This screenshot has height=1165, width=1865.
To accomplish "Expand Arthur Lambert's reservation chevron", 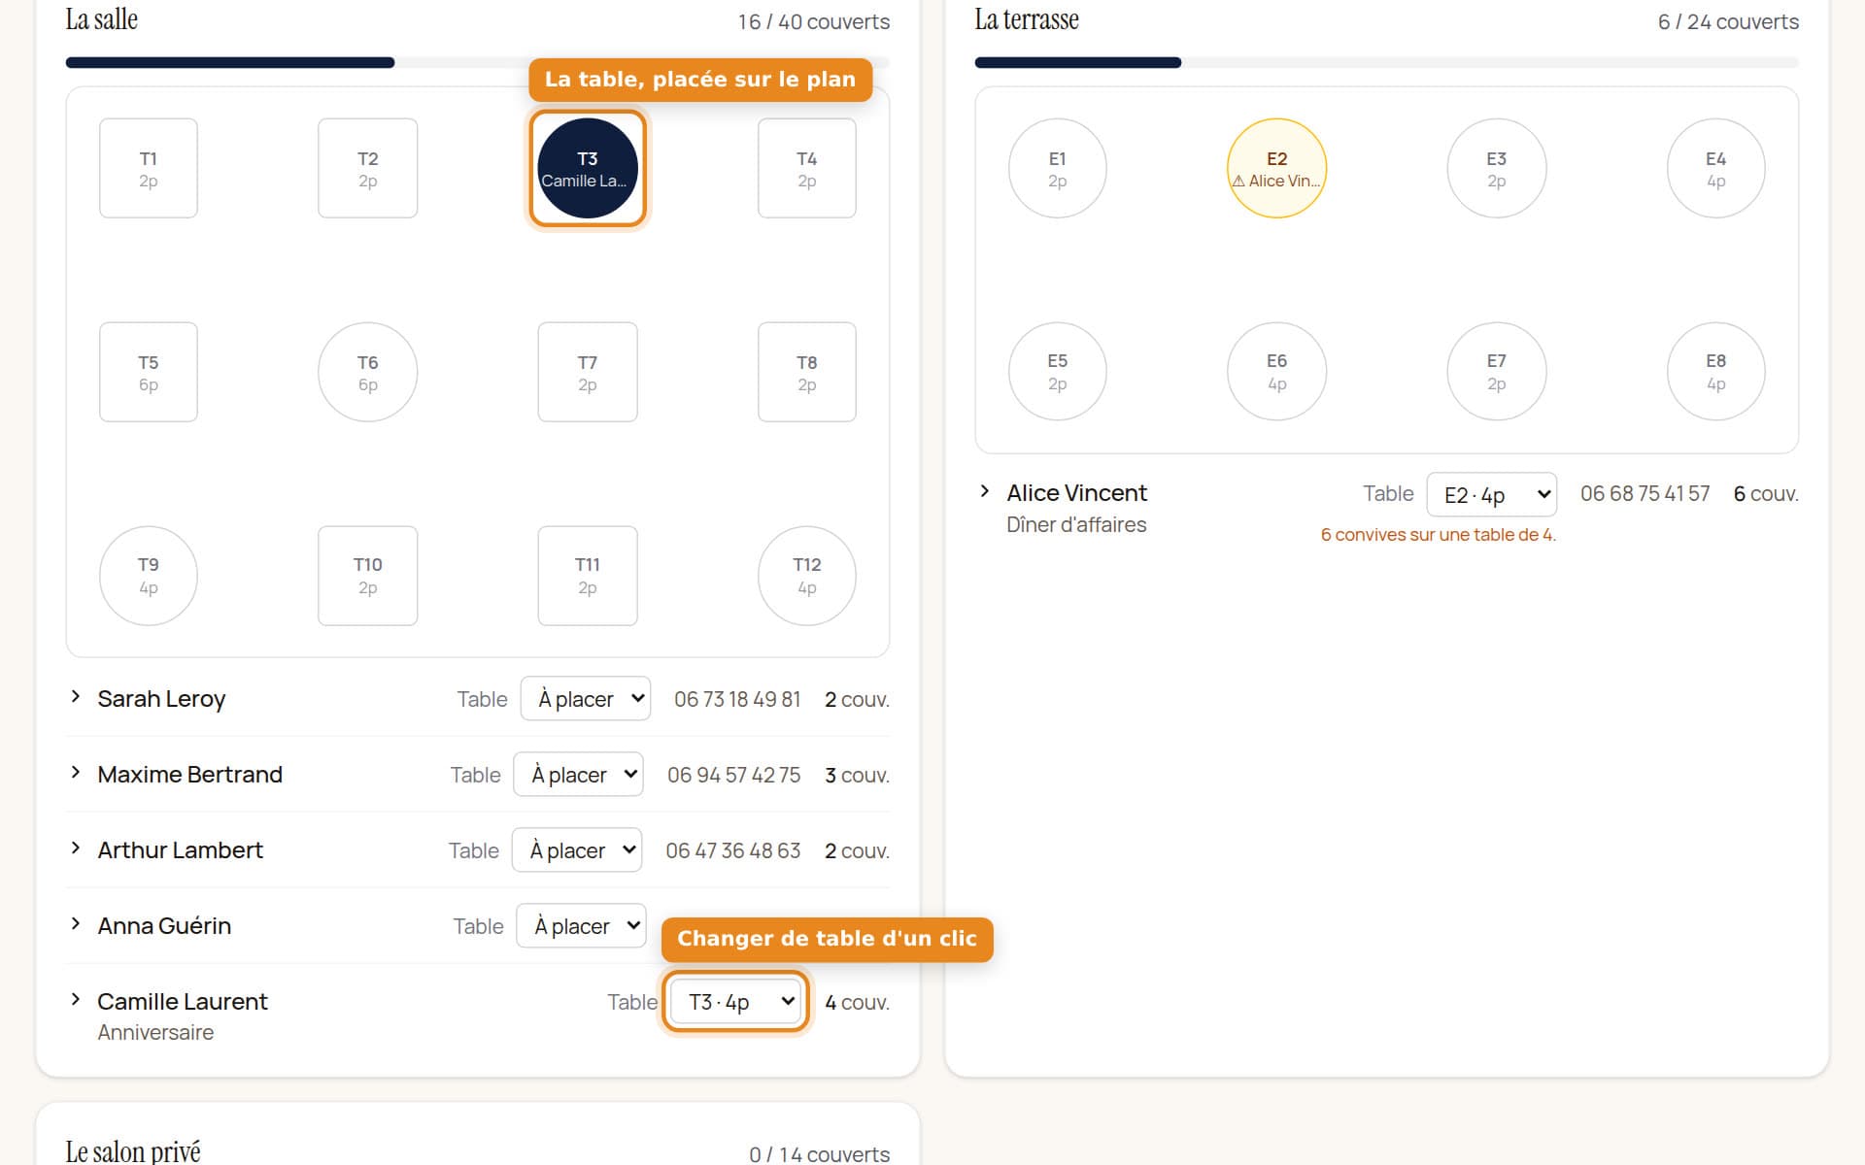I will (75, 849).
